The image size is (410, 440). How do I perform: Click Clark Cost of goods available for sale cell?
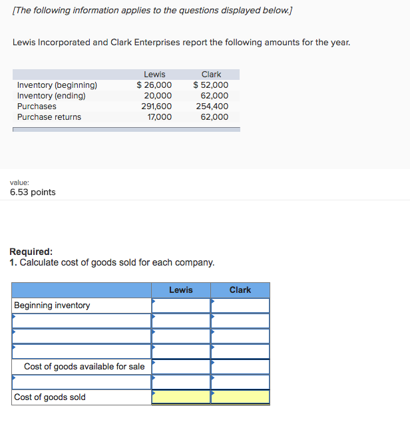click(x=240, y=367)
